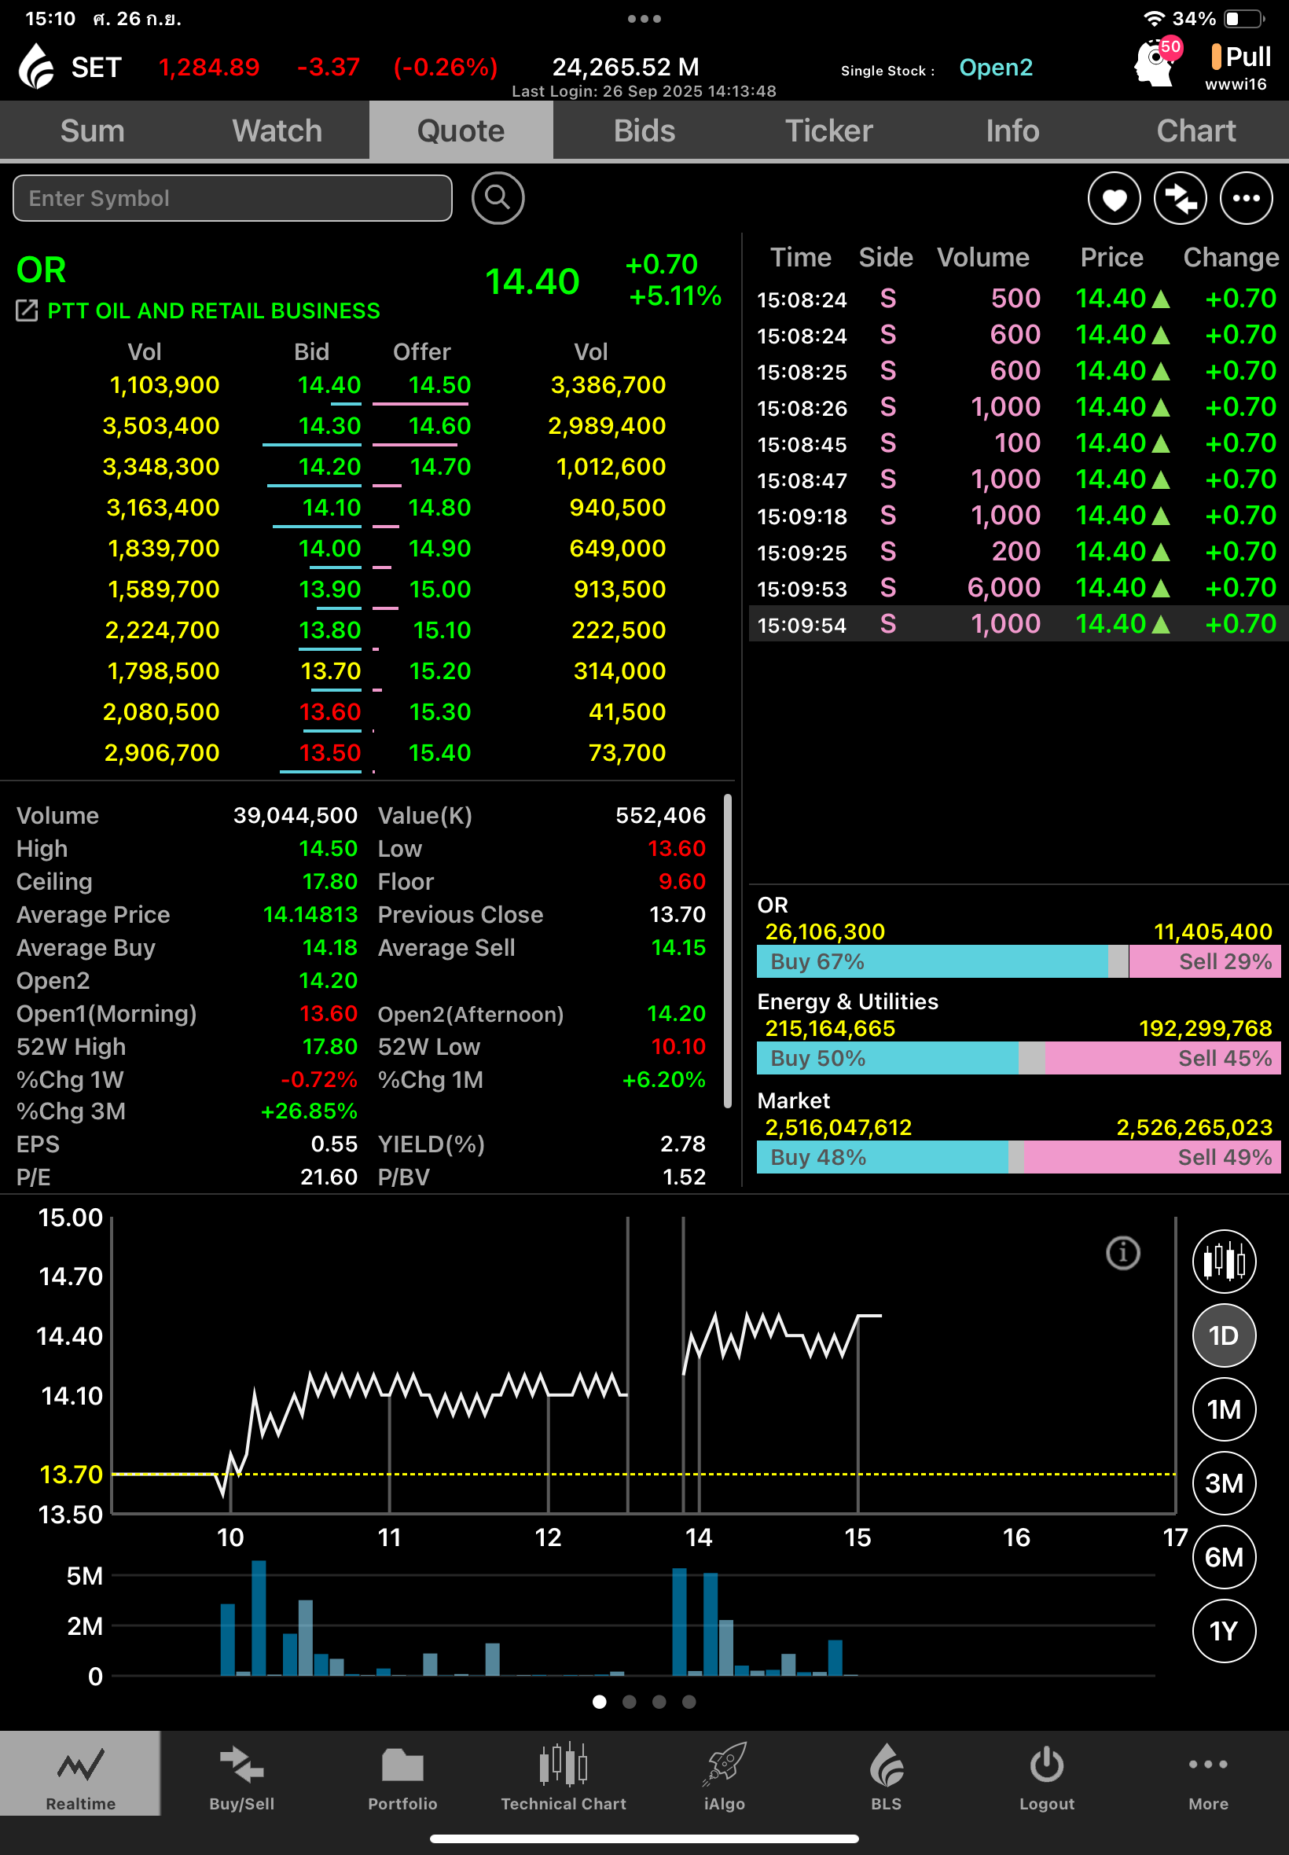This screenshot has height=1855, width=1289.
Task: Tap username wwwi16
Action: tap(1236, 84)
